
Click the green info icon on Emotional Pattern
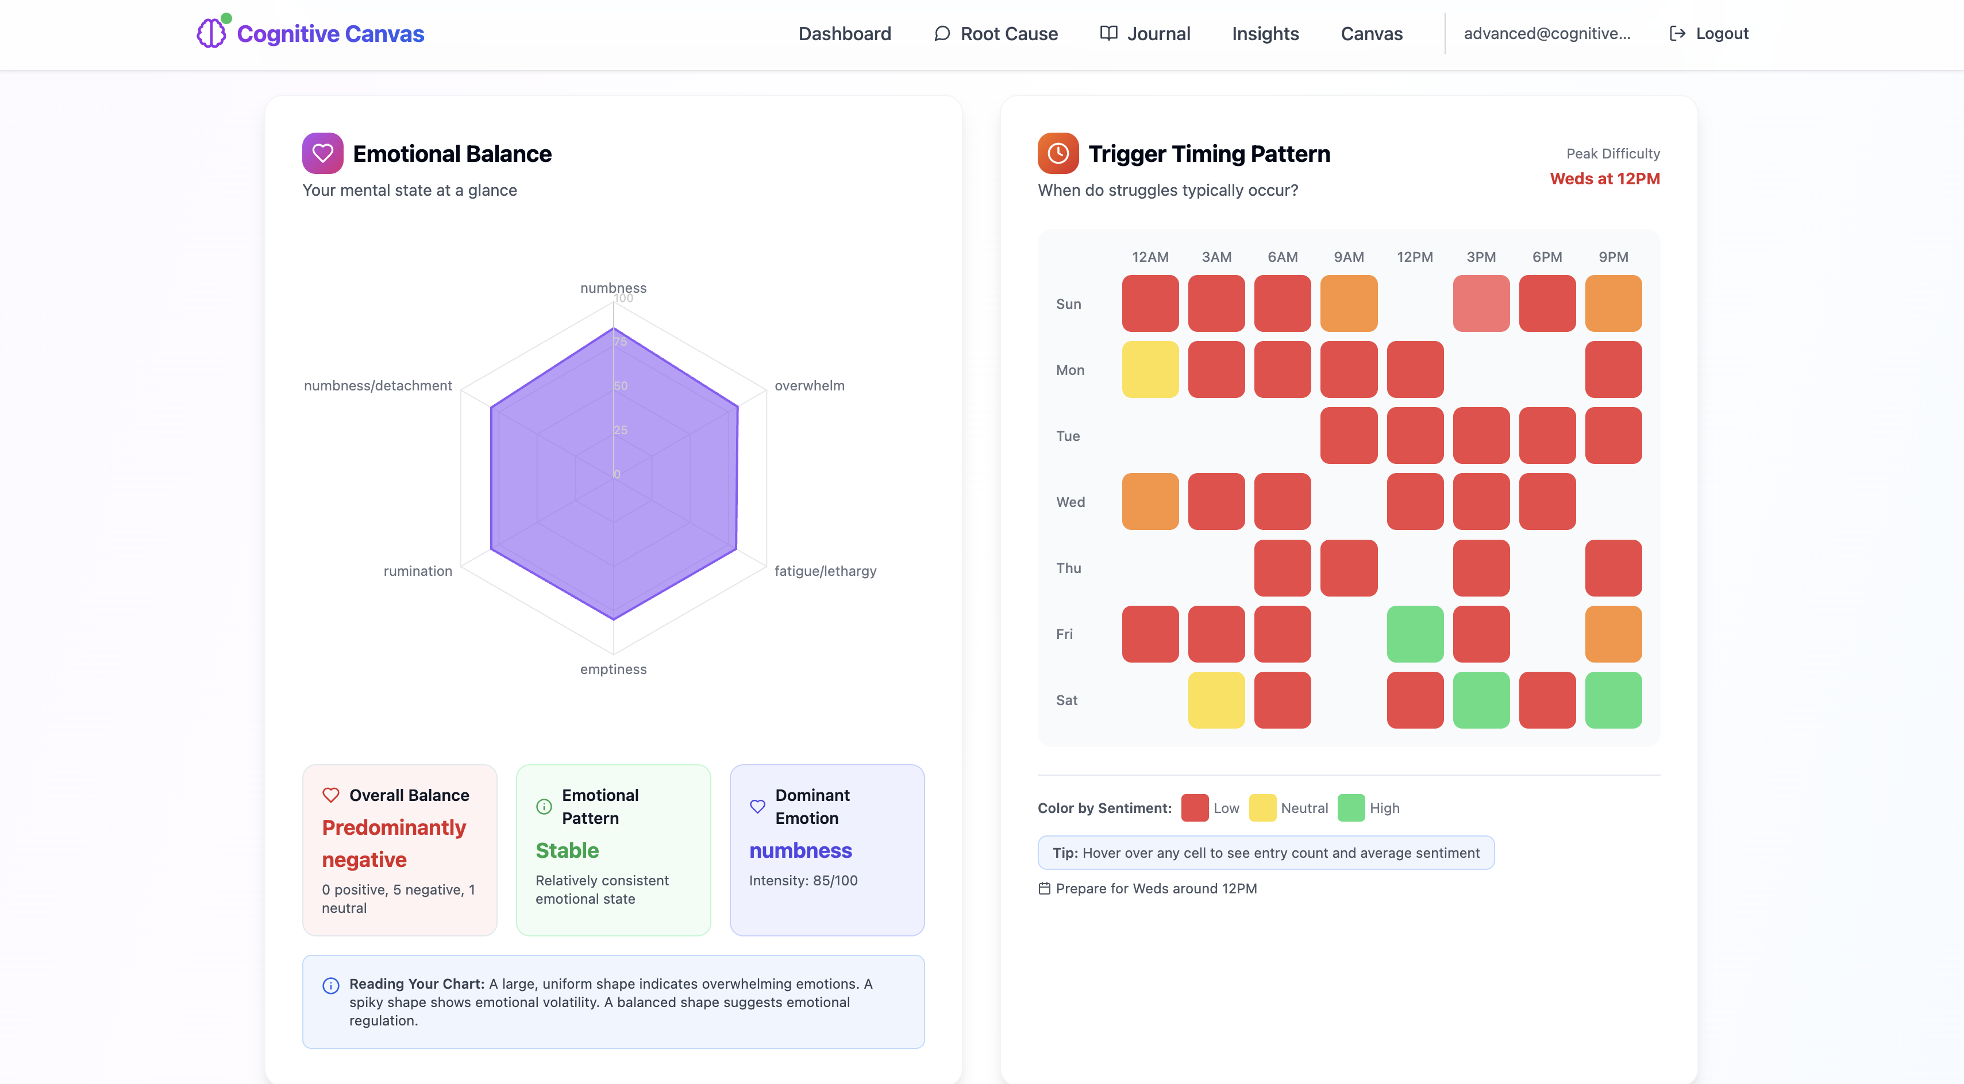click(544, 806)
